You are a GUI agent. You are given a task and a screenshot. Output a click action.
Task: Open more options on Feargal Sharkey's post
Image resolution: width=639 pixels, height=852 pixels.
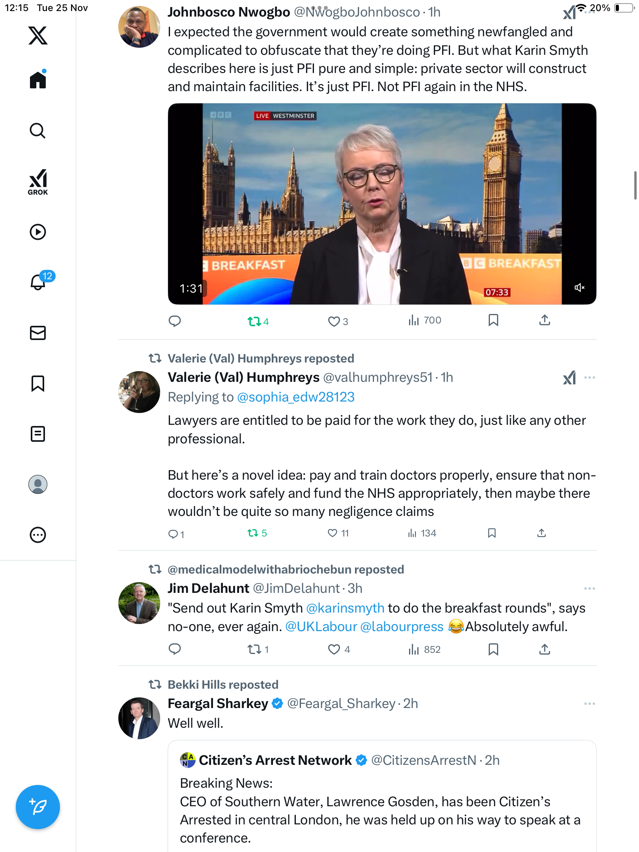[589, 704]
